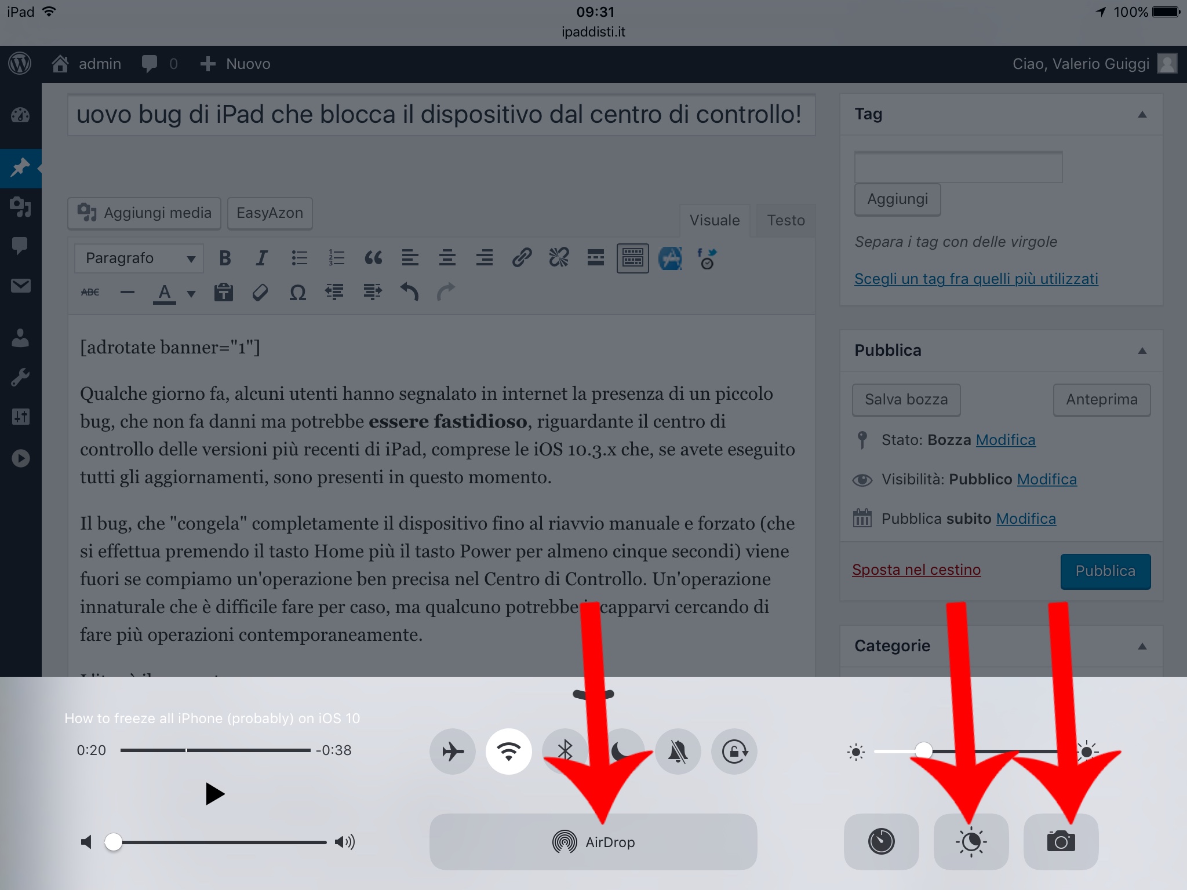This screenshot has height=890, width=1187.
Task: Click the Night Shift brightness icon
Action: tap(971, 841)
